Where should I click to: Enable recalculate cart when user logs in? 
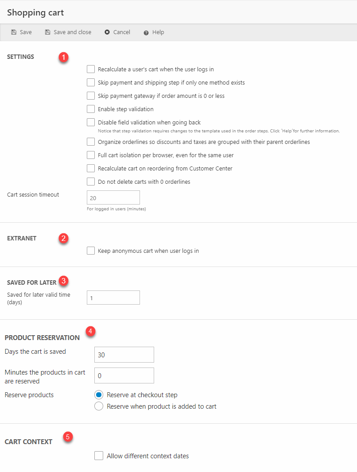click(x=91, y=69)
